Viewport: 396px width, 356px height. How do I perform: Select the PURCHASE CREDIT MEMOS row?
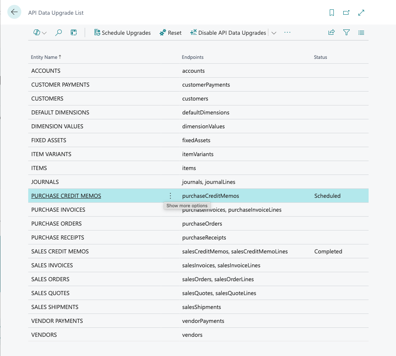(x=66, y=195)
